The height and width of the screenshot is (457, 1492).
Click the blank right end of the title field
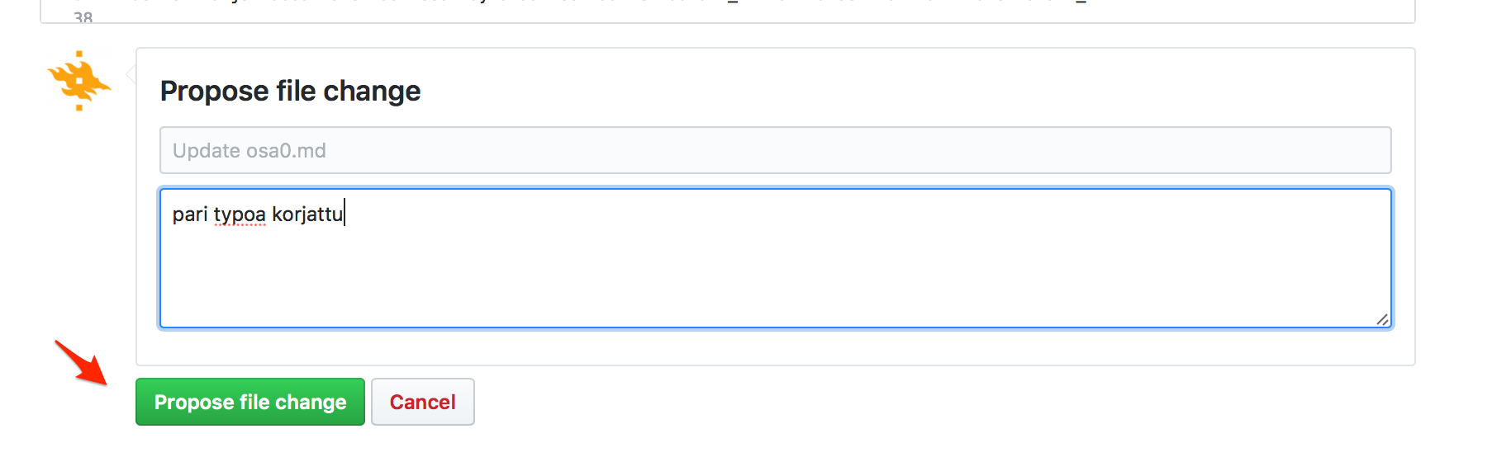pyautogui.click(x=1239, y=150)
